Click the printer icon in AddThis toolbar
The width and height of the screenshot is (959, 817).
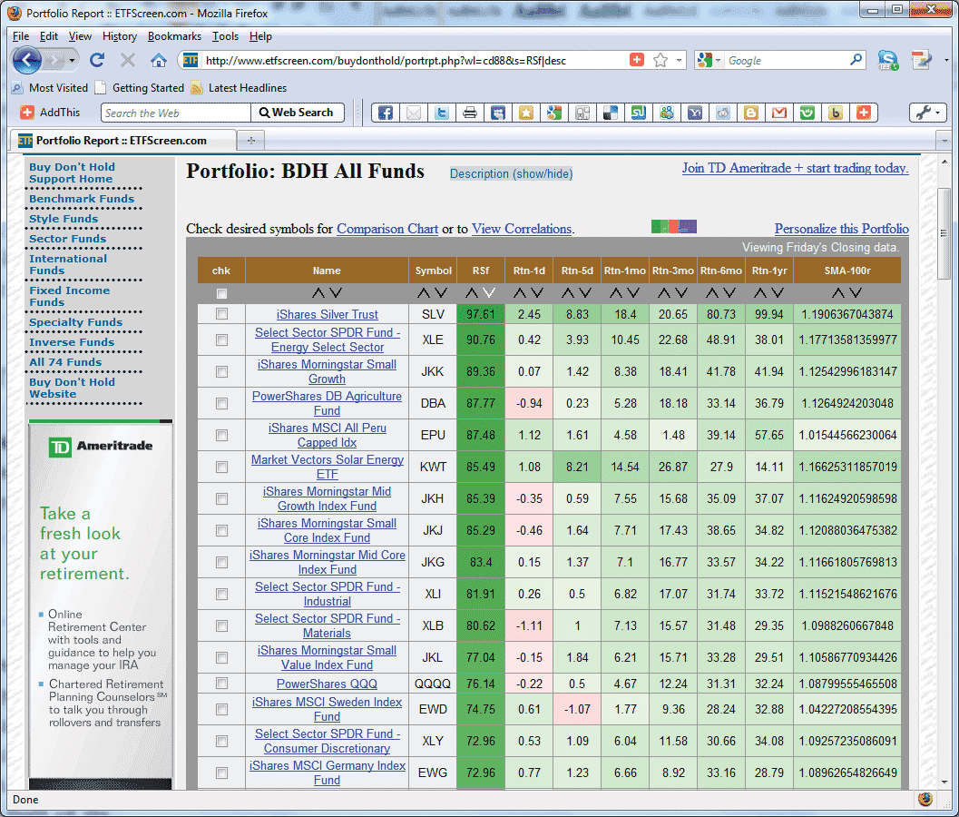[470, 113]
